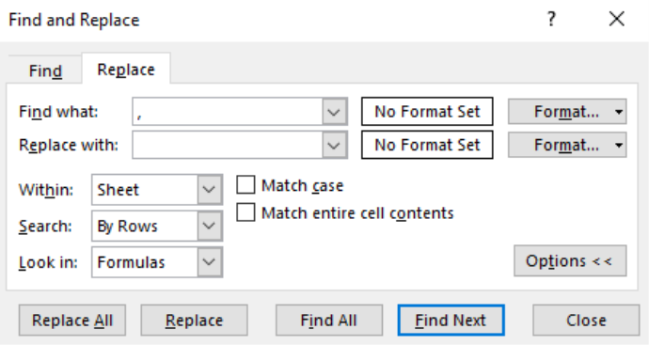This screenshot has height=345, width=649.
Task: Collapse options with Options << button
Action: tap(570, 261)
